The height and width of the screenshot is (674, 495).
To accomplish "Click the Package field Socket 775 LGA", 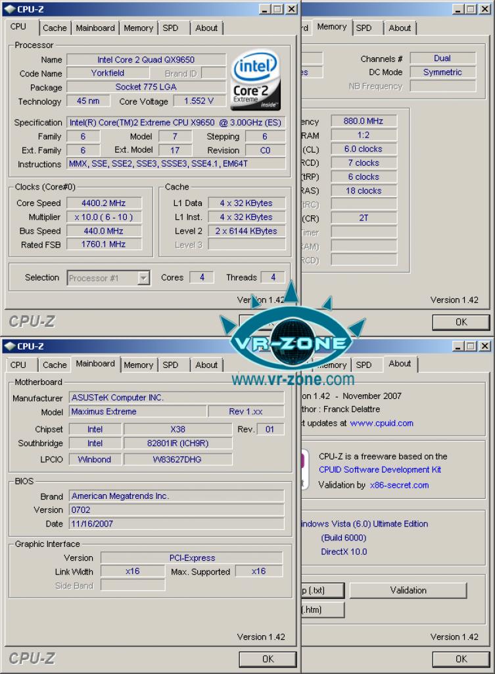I will tap(146, 87).
